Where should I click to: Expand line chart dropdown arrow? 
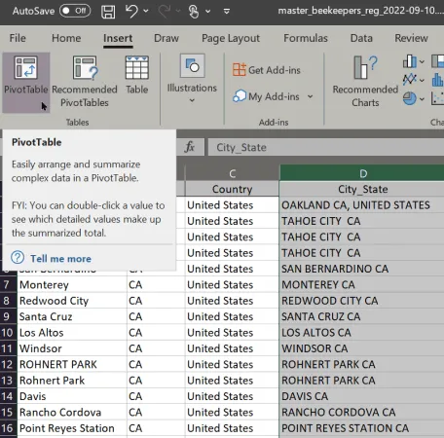[x=422, y=80]
